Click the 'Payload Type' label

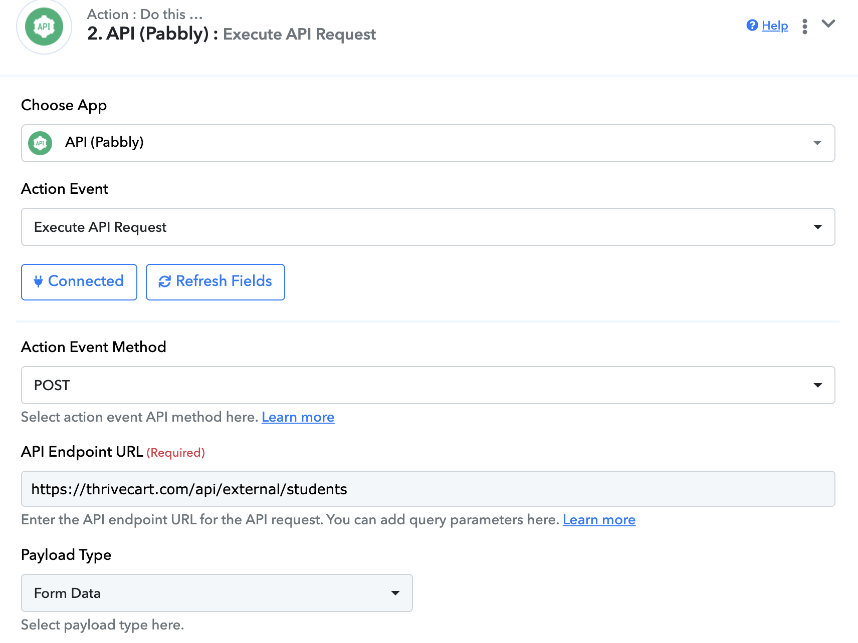point(66,555)
